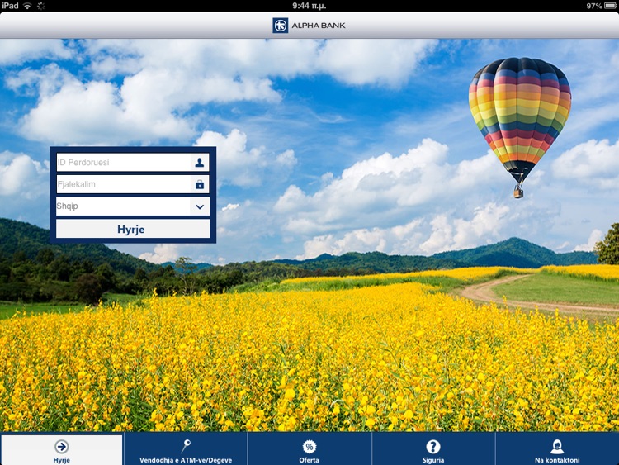Open the Siguria tab

[x=433, y=449]
